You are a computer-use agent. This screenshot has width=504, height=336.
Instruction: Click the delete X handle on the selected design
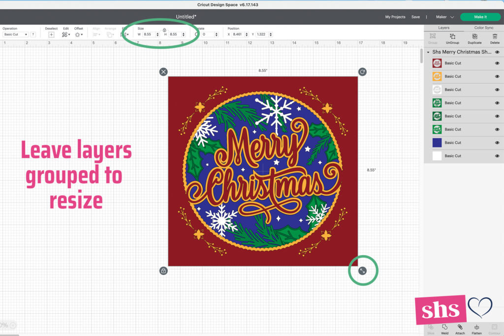[163, 72]
